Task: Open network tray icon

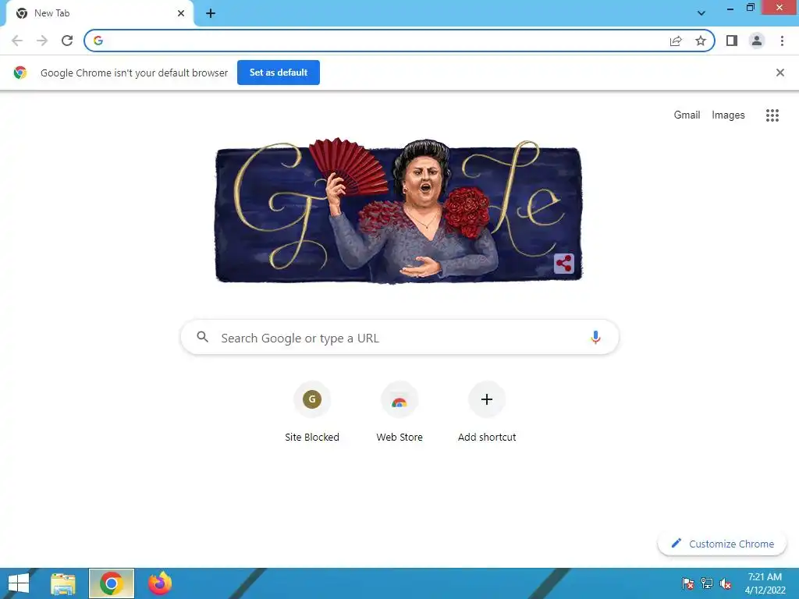Action: [x=707, y=583]
